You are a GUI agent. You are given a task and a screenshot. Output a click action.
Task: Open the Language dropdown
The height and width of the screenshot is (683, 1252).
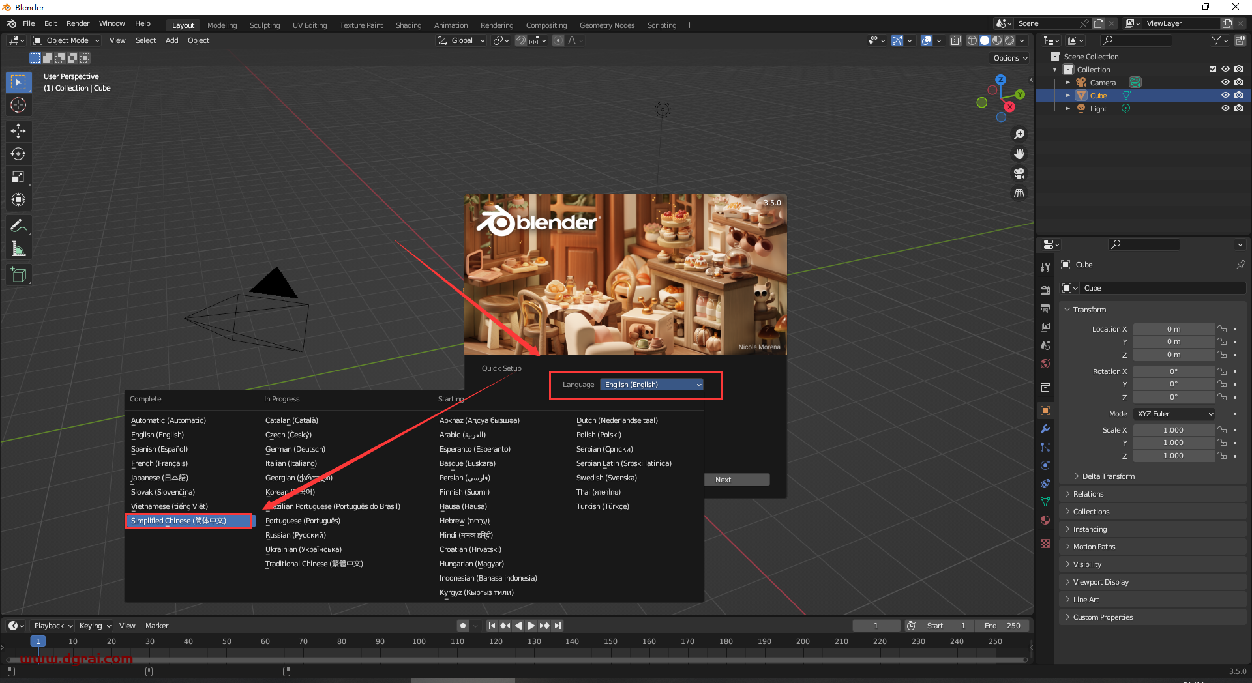pos(652,385)
